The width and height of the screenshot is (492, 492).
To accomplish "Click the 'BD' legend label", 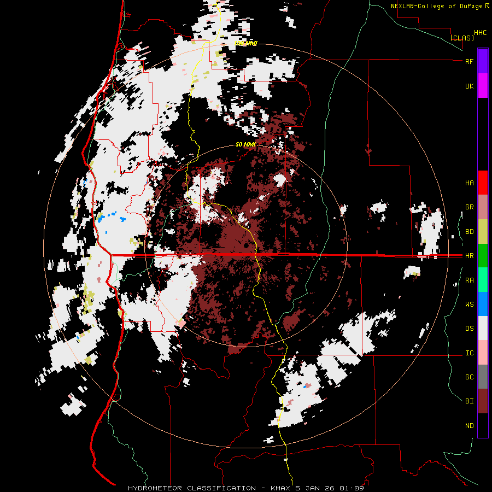I will pyautogui.click(x=469, y=232).
